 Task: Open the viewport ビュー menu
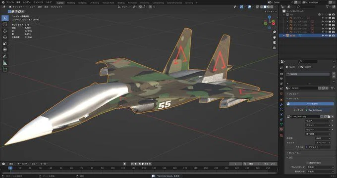click(32, 7)
